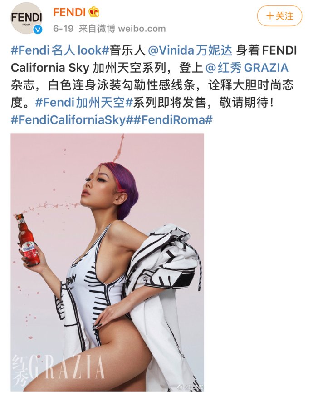Image resolution: width=313 pixels, height=397 pixels.
Task: Open hashtag #Fendi加州天空#
Action: pos(84,102)
